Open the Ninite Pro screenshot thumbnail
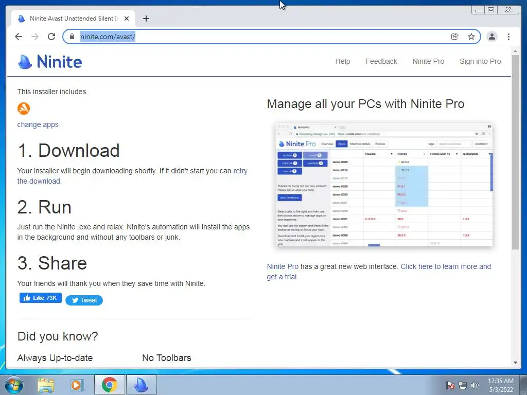 pyautogui.click(x=384, y=185)
